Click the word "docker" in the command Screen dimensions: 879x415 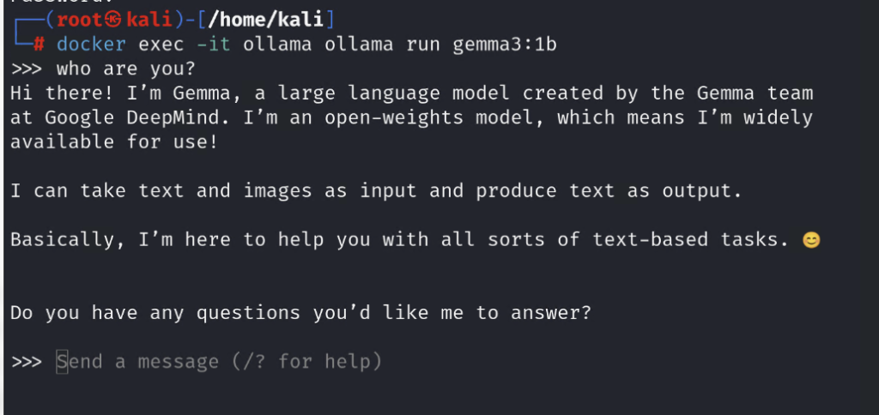point(91,45)
